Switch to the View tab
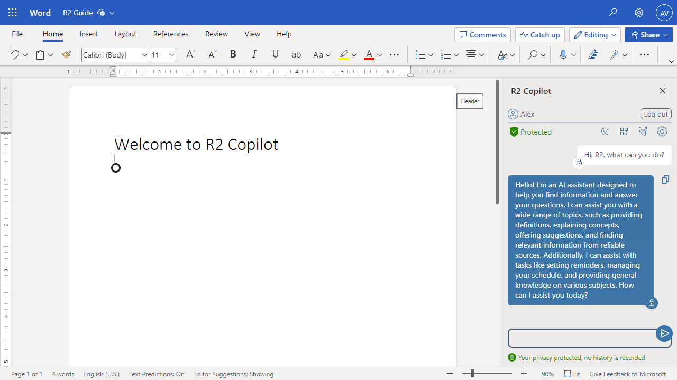The image size is (677, 380). (252, 34)
